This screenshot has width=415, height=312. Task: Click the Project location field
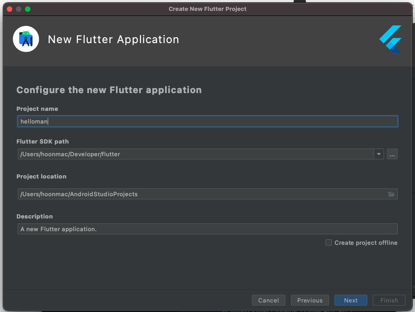point(207,194)
